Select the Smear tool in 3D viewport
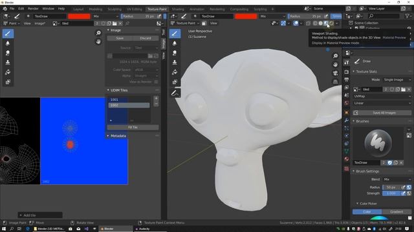The image size is (414, 232). 175,53
